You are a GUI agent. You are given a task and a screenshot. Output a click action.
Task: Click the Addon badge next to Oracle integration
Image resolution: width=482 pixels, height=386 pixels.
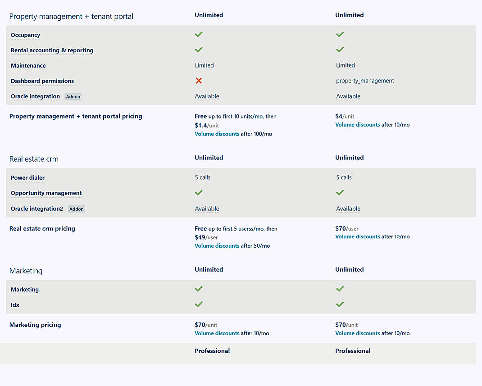point(73,96)
